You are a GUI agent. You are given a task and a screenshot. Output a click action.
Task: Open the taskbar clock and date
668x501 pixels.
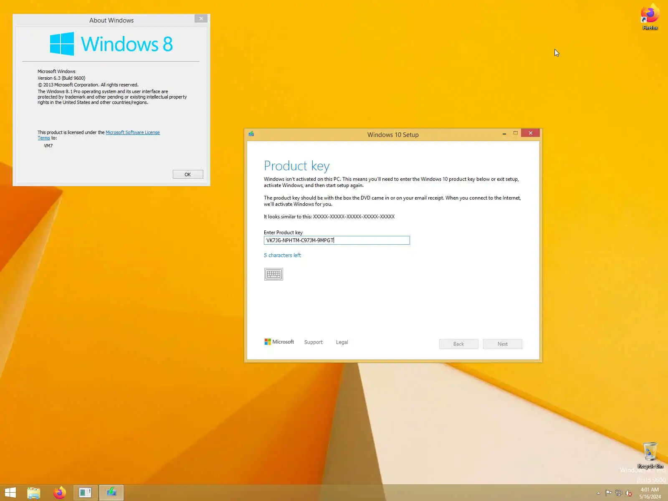[x=650, y=493]
